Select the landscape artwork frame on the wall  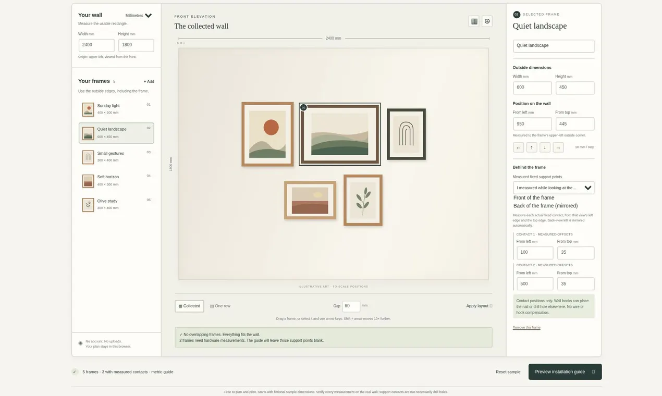tap(340, 134)
